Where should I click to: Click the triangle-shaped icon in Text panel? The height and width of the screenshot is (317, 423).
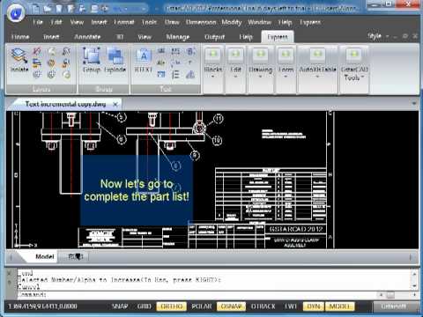[190, 75]
